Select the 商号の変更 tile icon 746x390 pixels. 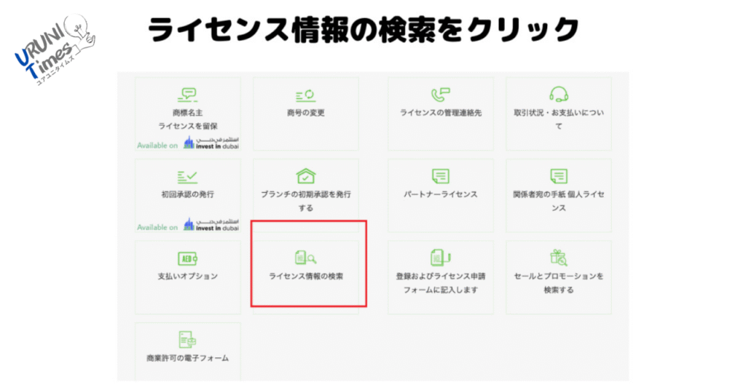(305, 95)
